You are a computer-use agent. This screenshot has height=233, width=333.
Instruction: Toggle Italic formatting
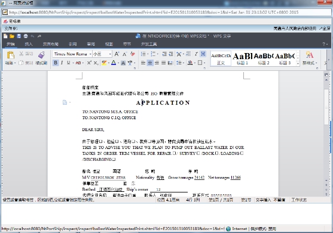coord(62,63)
